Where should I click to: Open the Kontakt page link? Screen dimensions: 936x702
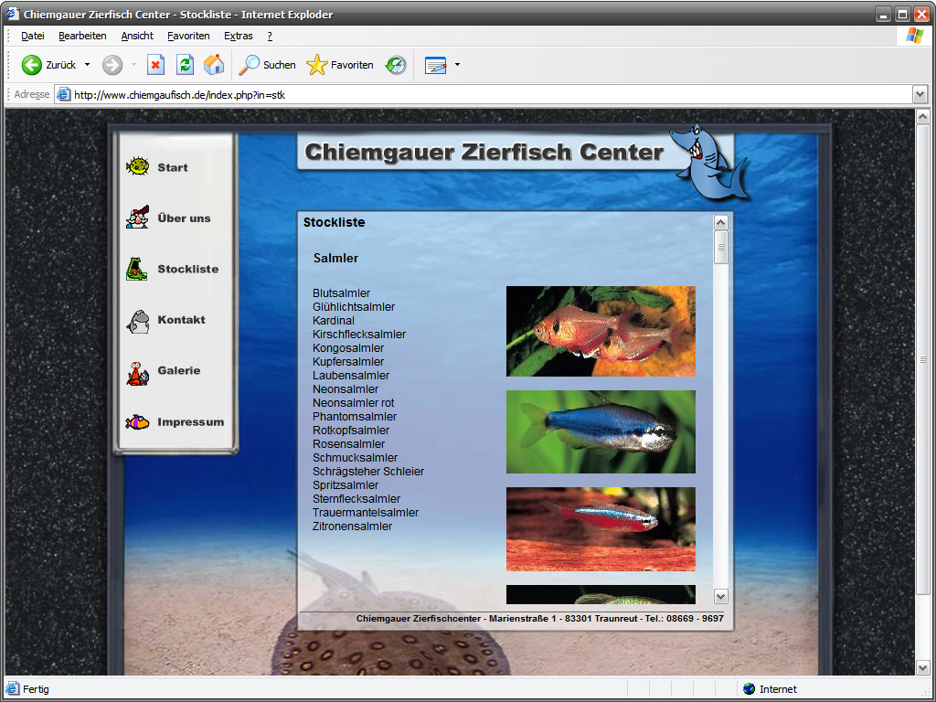182,320
